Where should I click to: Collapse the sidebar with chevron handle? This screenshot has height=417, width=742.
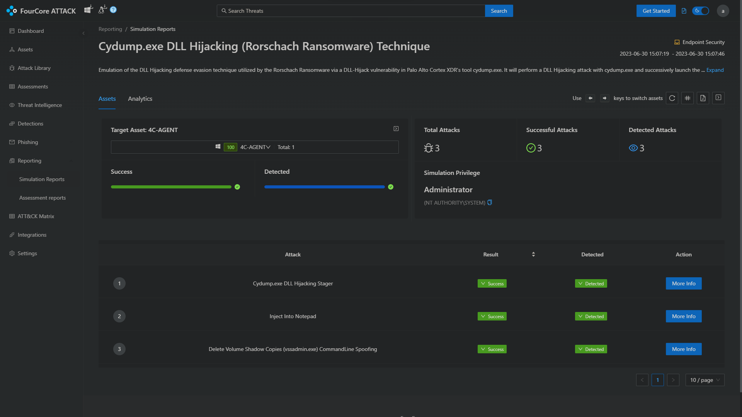(x=83, y=33)
